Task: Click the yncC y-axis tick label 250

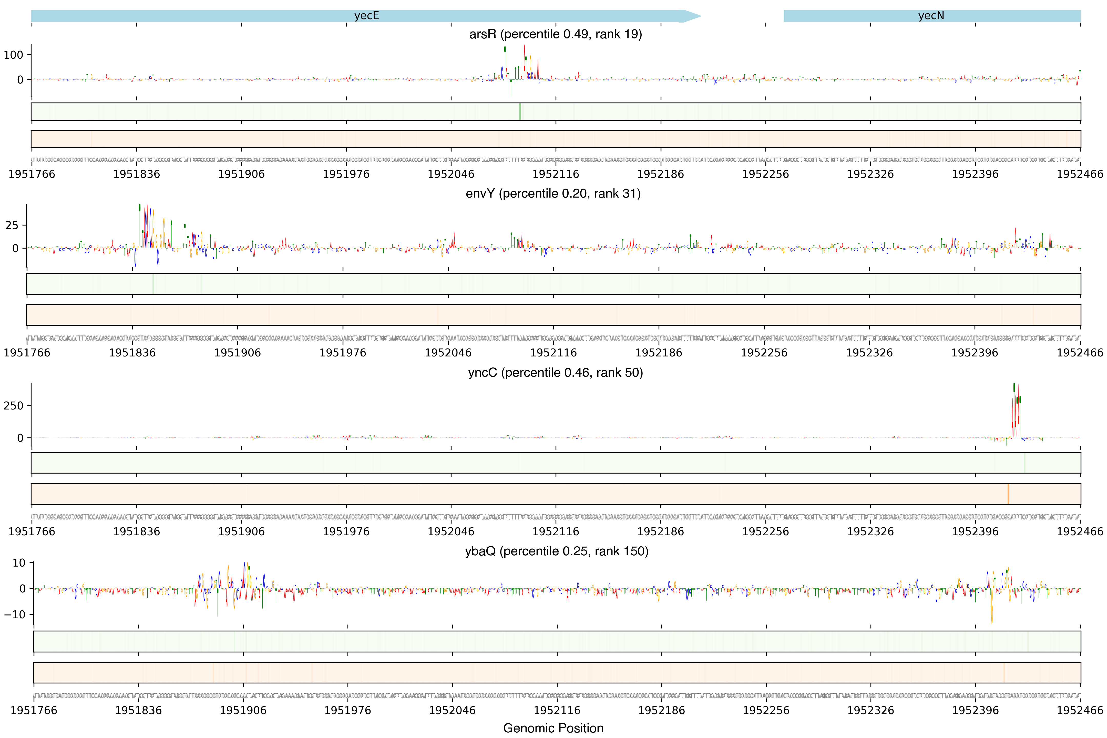Action: (x=13, y=406)
